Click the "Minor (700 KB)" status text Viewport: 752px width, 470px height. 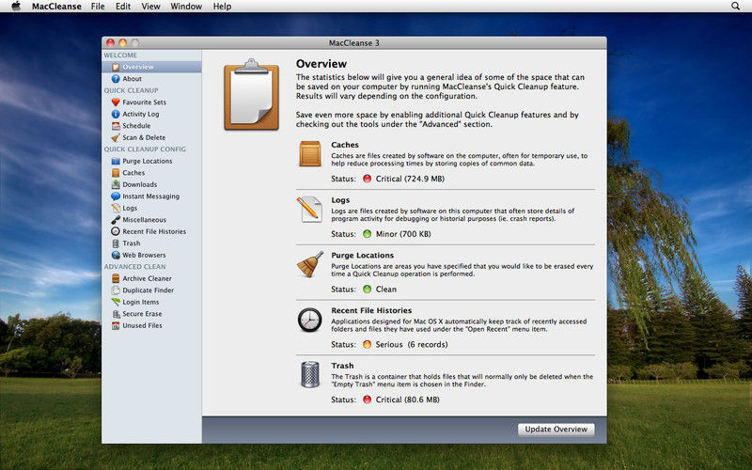[403, 234]
